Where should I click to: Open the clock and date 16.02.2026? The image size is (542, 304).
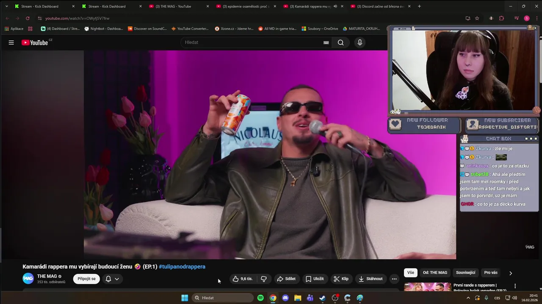point(530,298)
